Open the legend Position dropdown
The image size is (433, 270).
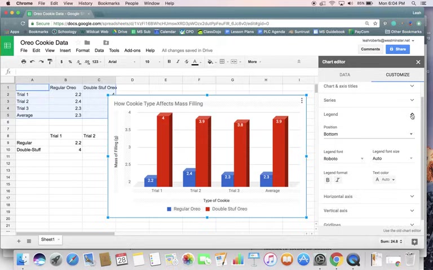[x=369, y=134]
